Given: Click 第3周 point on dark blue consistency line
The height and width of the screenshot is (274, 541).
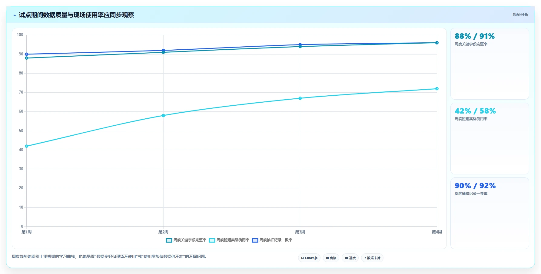Looking at the screenshot, I should (x=300, y=45).
